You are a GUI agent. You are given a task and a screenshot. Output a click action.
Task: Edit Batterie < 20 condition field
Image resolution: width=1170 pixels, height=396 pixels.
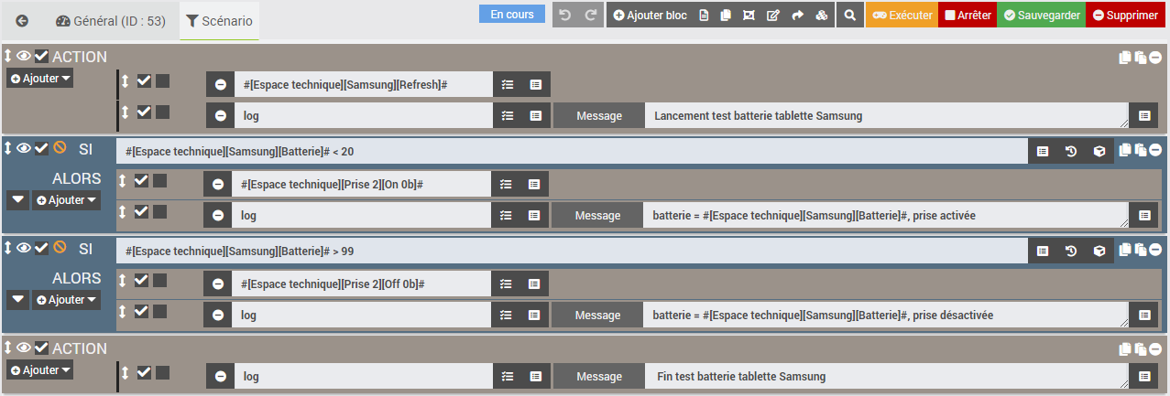point(572,151)
